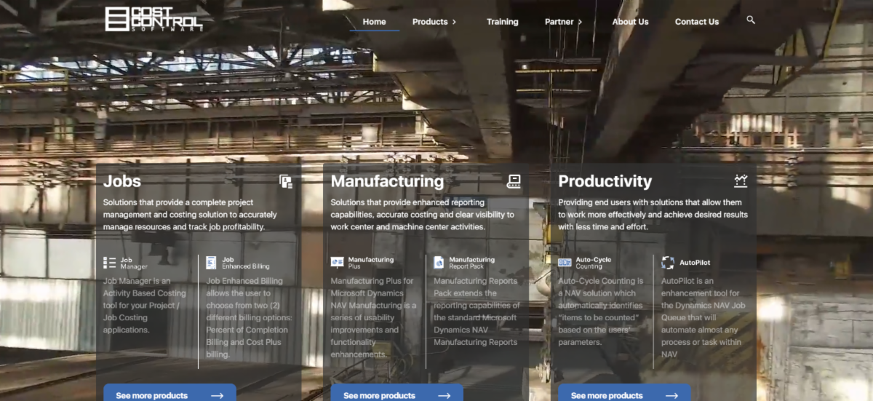Expand the Partner dropdown menu

pyautogui.click(x=563, y=22)
